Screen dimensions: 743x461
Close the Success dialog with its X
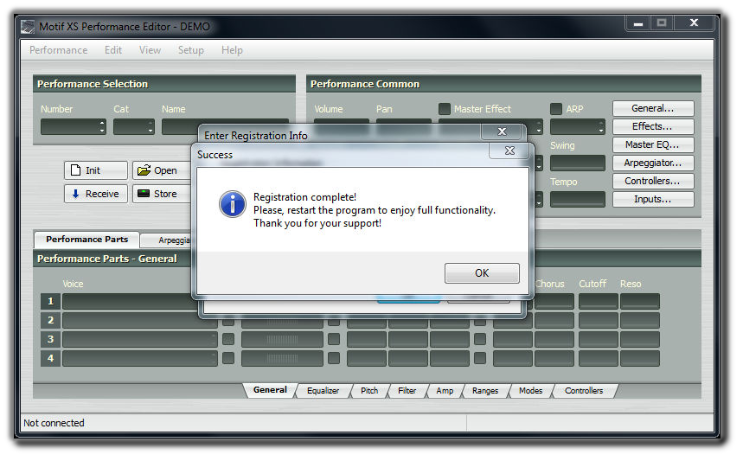pyautogui.click(x=509, y=150)
